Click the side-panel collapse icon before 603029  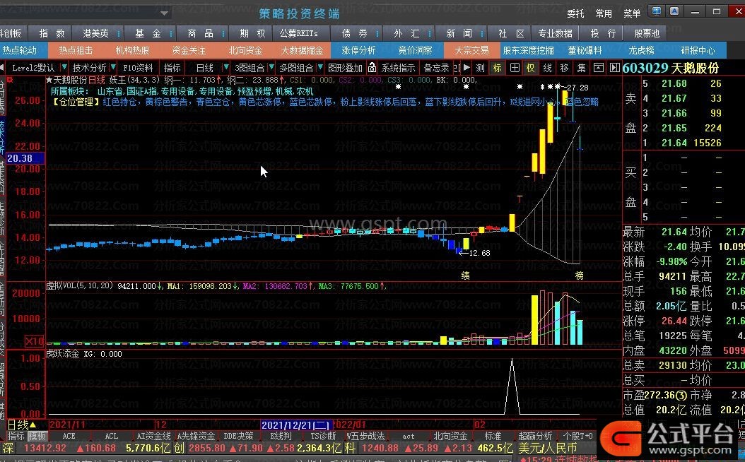click(x=615, y=68)
